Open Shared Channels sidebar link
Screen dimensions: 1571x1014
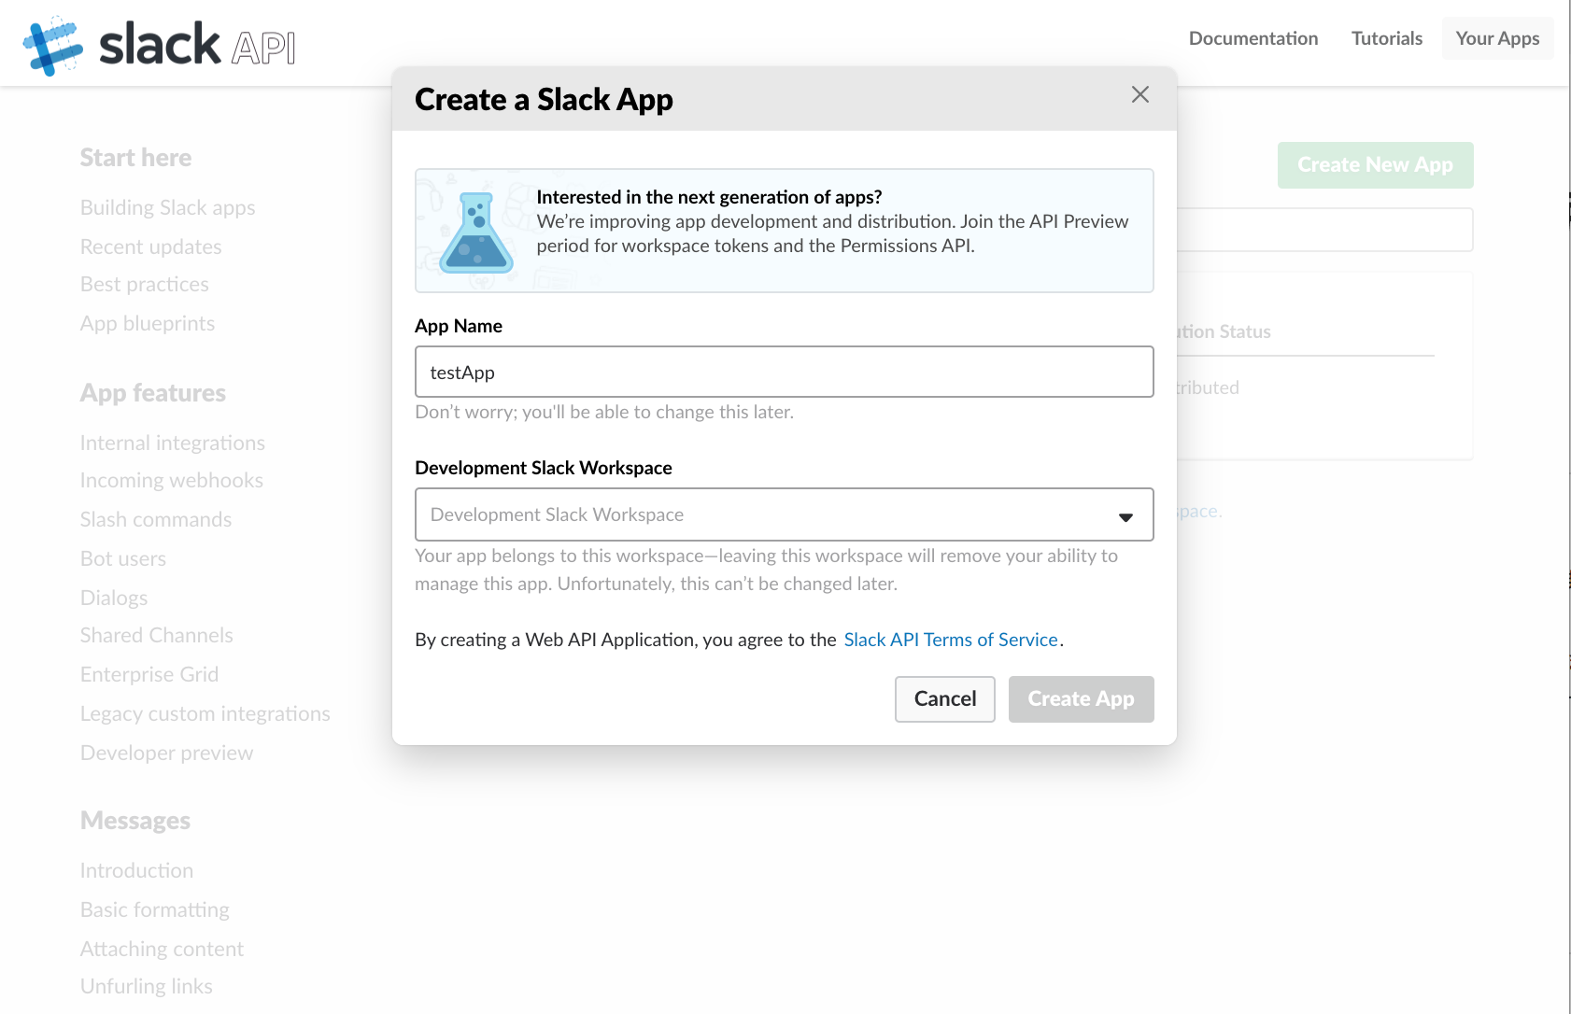pyautogui.click(x=157, y=635)
